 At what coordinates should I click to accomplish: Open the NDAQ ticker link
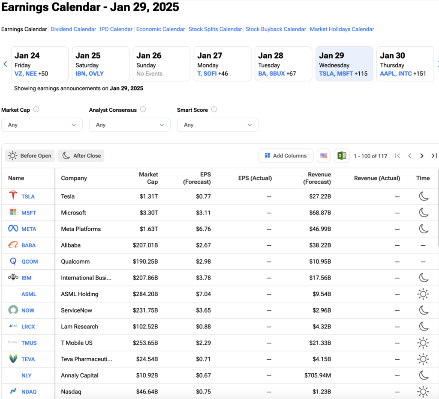coord(29,392)
